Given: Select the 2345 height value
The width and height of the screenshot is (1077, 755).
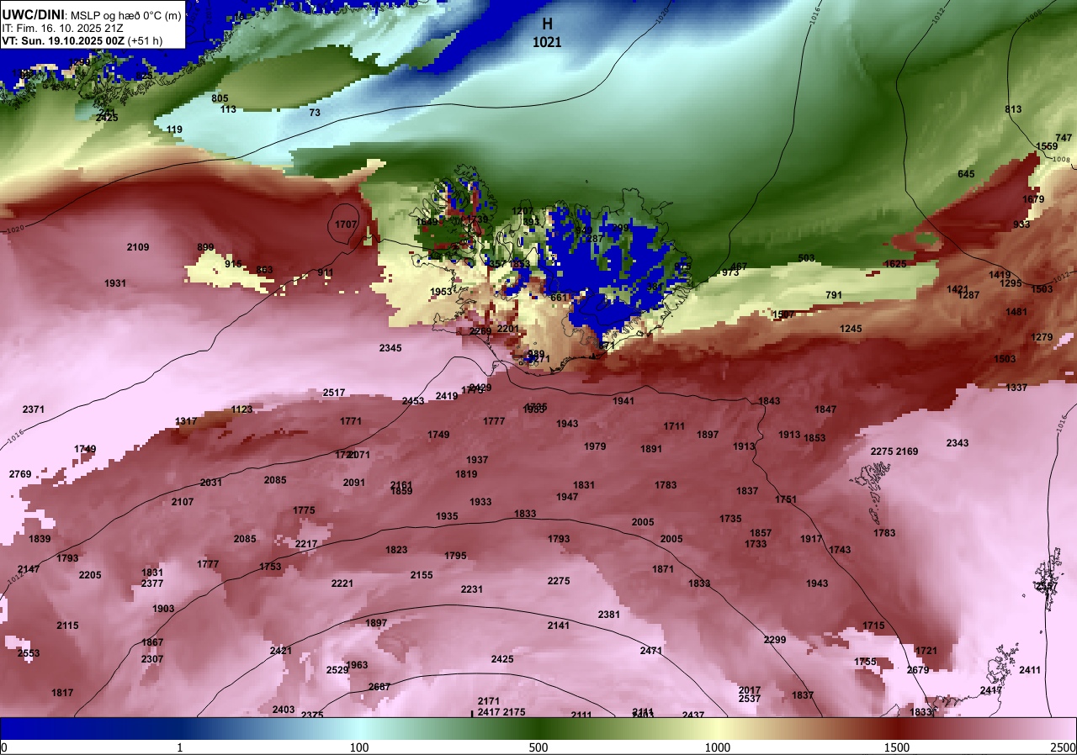Looking at the screenshot, I should (x=390, y=348).
